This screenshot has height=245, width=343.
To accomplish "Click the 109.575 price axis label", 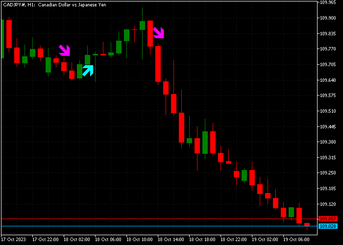I will tap(328, 96).
